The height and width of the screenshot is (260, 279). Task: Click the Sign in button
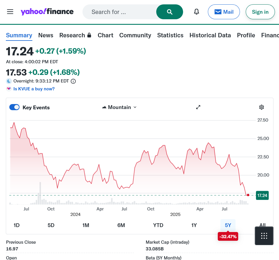pos(260,12)
